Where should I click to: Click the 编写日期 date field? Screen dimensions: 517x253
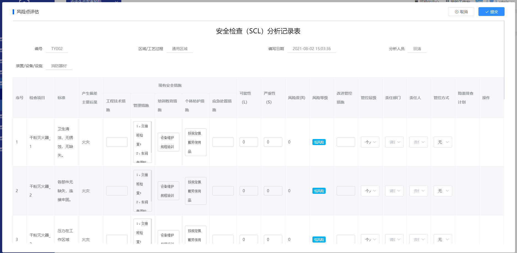coord(312,49)
